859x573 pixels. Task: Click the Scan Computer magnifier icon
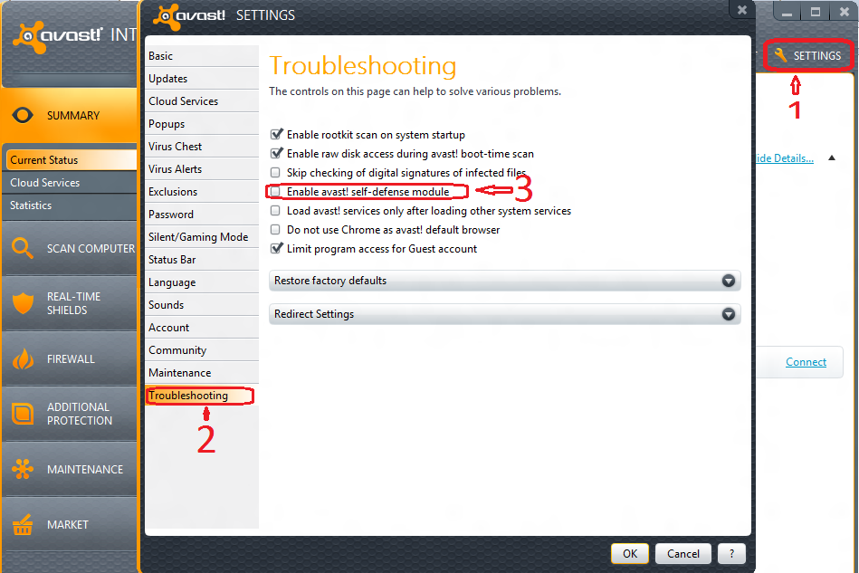pyautogui.click(x=23, y=248)
